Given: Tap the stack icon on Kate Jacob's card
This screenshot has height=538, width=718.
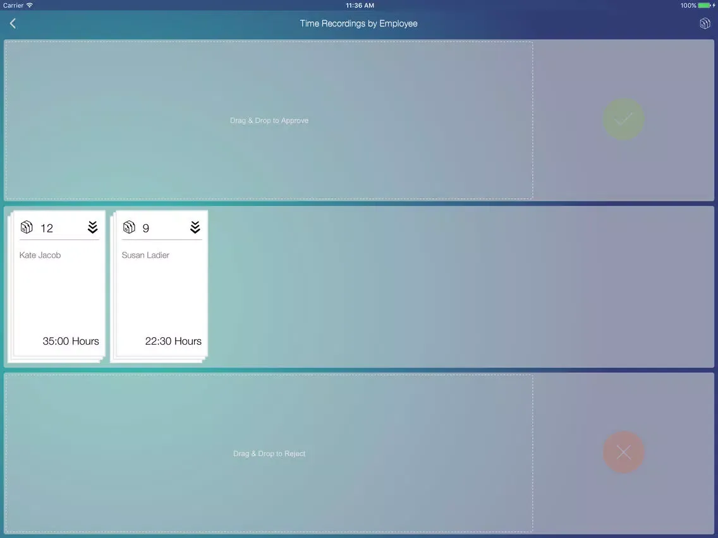Looking at the screenshot, I should coord(27,227).
